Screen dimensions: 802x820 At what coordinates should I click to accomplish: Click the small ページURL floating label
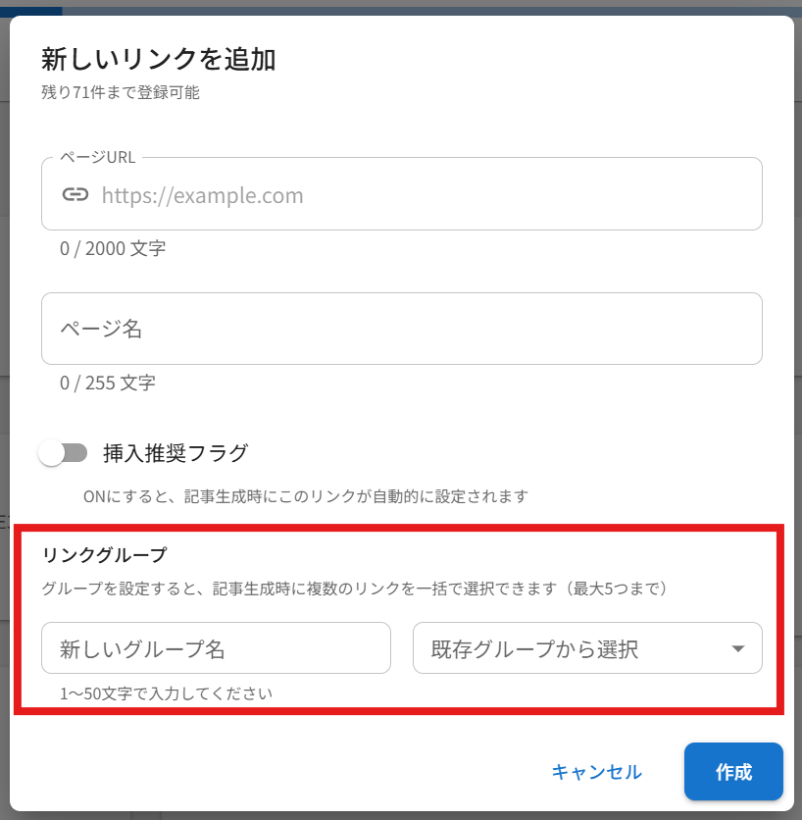click(98, 158)
